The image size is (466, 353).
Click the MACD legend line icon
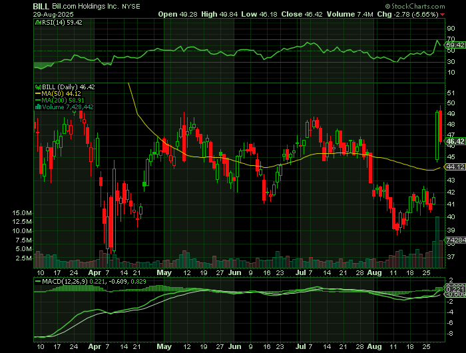pos(38,281)
